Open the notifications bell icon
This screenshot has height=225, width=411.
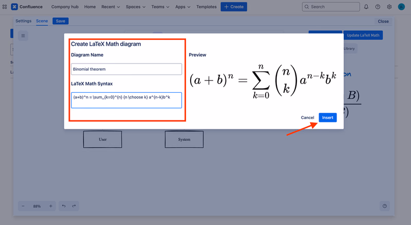click(366, 7)
